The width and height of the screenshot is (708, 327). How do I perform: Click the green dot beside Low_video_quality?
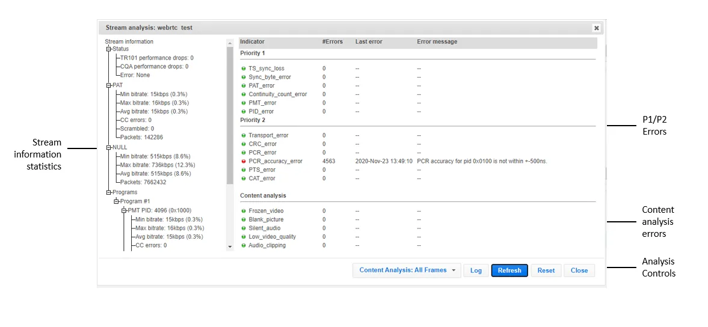(244, 237)
